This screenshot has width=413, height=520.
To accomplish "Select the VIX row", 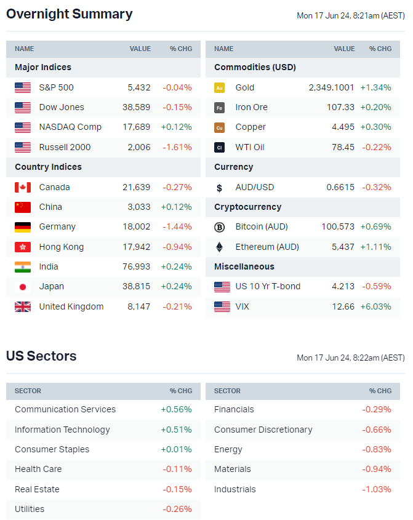I will pyautogui.click(x=242, y=306).
